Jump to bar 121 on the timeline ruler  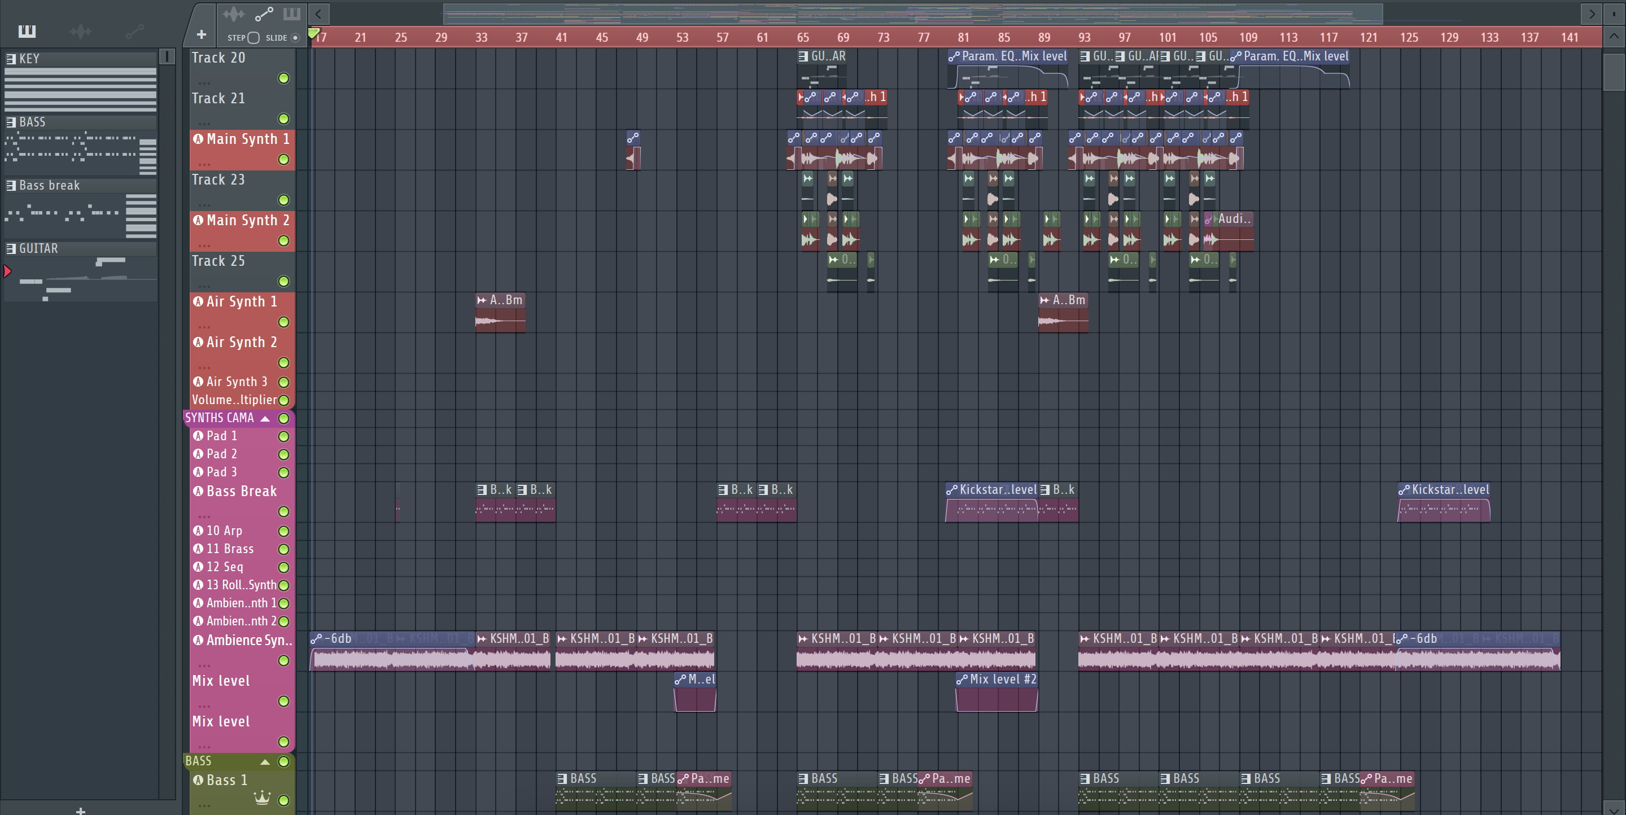(1369, 37)
